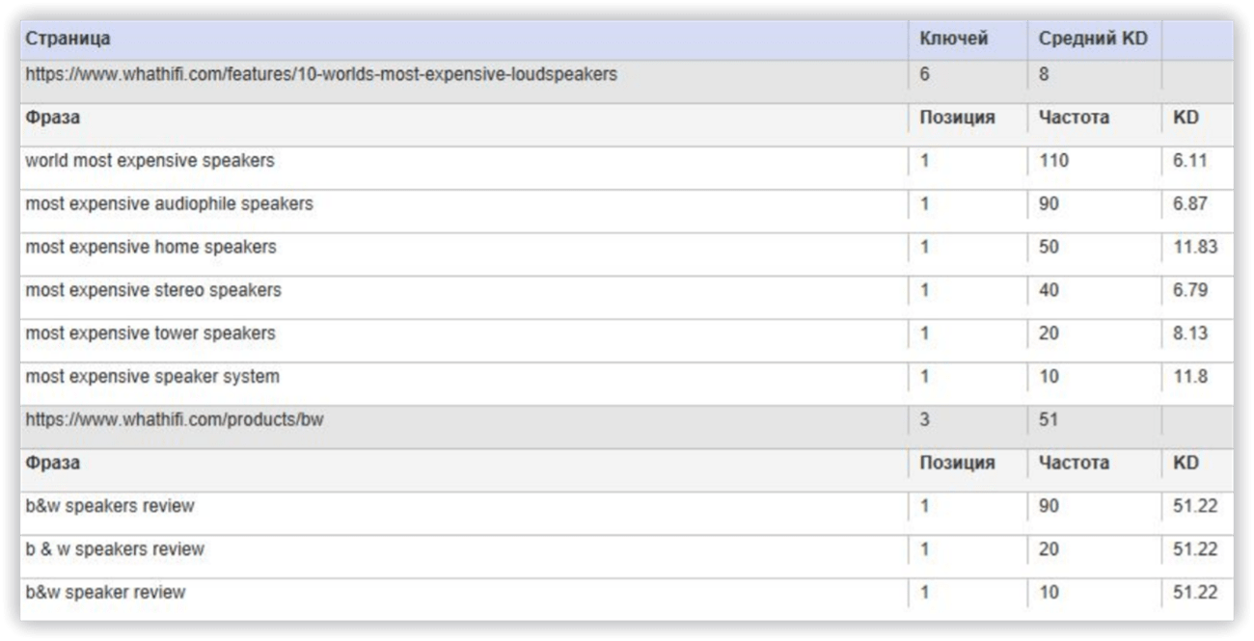Click the KD value 11.83
The height and width of the screenshot is (641, 1254).
tap(1195, 247)
